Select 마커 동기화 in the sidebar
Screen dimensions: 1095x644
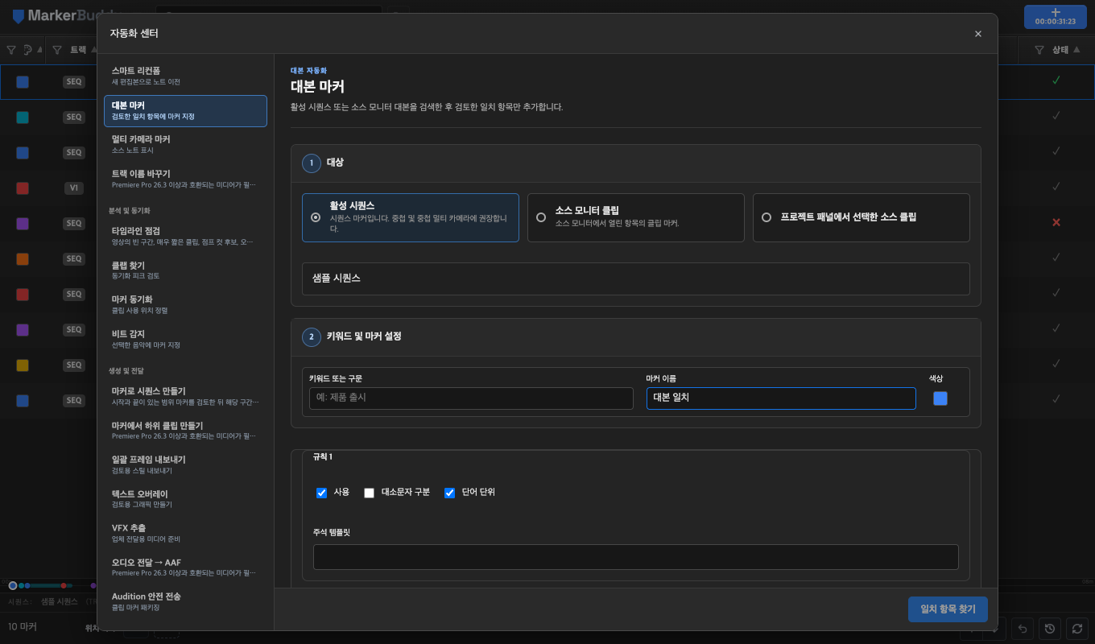click(185, 304)
